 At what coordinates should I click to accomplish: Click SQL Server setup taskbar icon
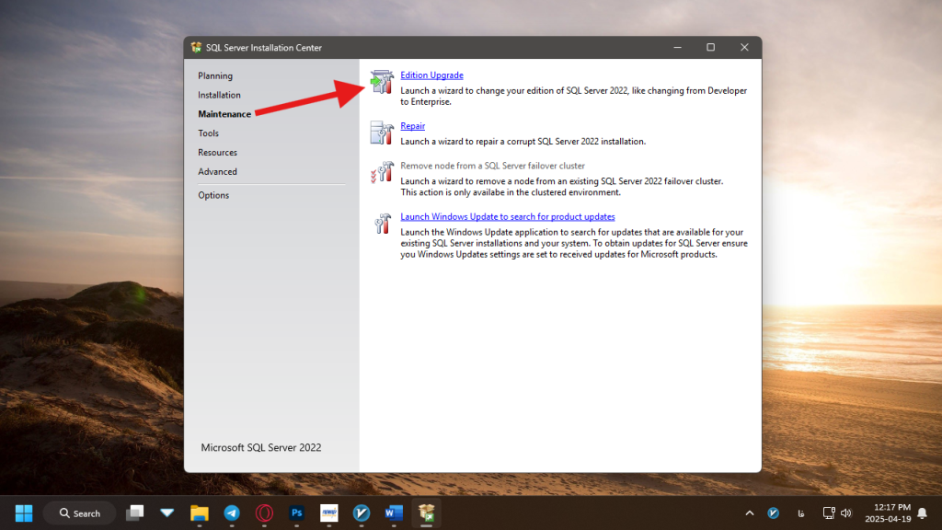click(427, 513)
